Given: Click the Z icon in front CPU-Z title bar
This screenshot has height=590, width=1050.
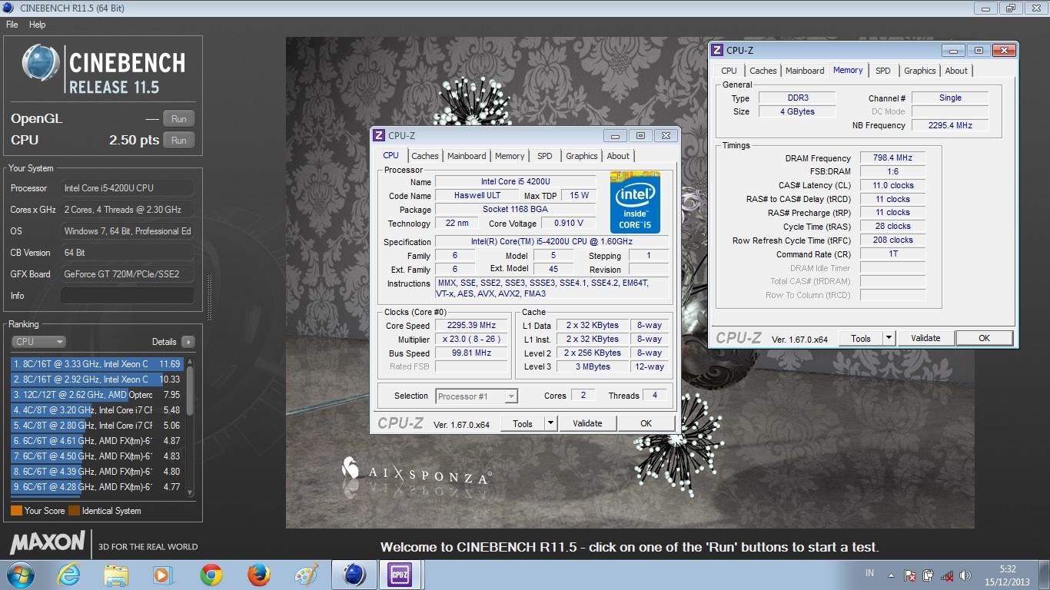Looking at the screenshot, I should (378, 136).
